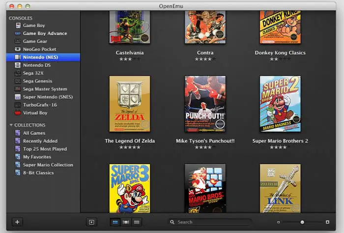
Task: Click Donkey Kong Clasics title text
Action: [280, 53]
